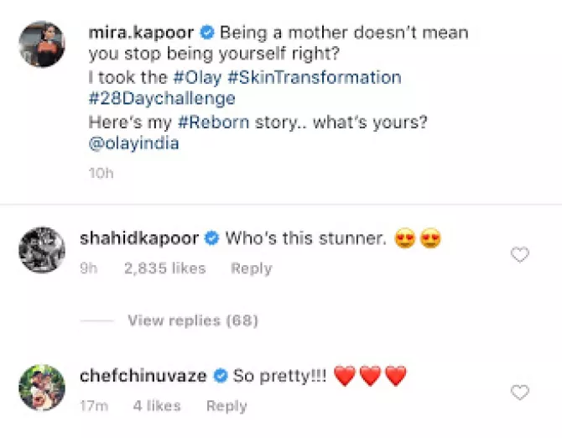
Task: View the 2,835 likes on the comment
Action: pos(164,269)
